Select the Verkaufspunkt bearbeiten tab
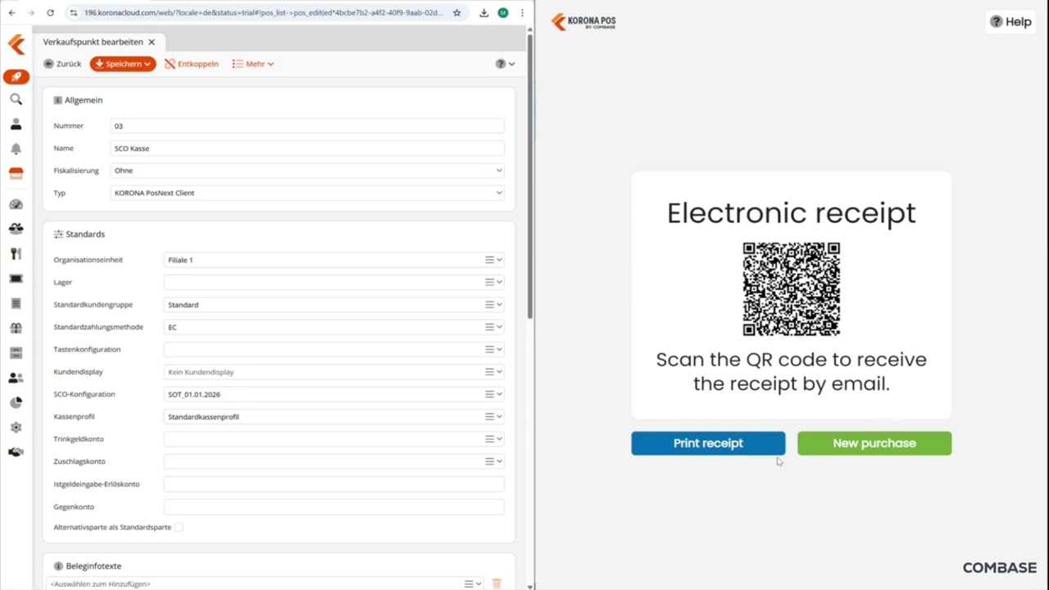 (93, 42)
